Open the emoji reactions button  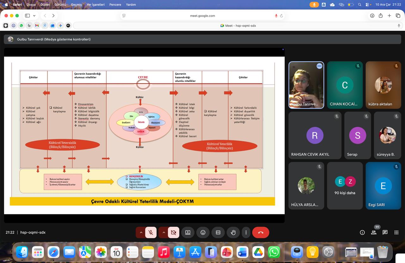[203, 232]
